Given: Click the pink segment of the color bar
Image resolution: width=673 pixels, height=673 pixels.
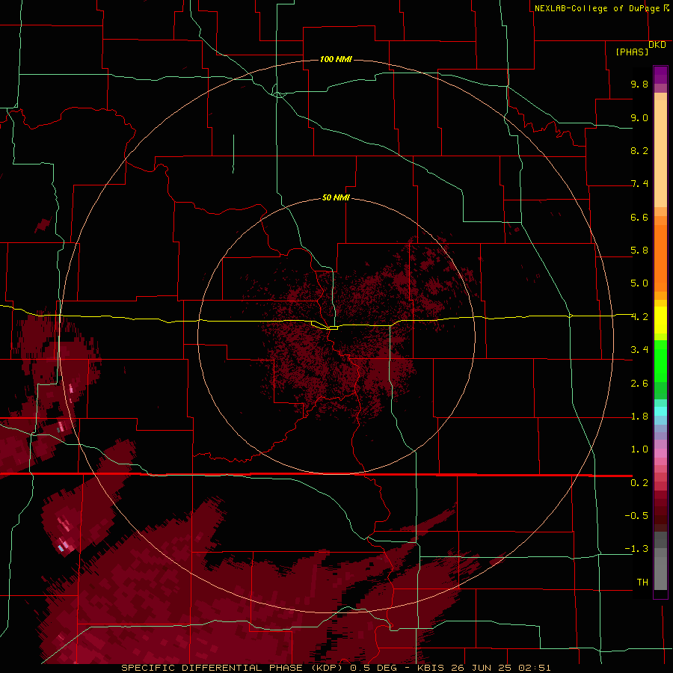Looking at the screenshot, I should click(660, 453).
